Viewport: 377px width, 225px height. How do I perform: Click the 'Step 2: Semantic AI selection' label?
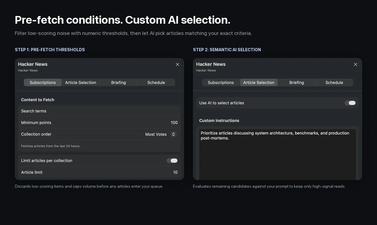click(x=227, y=50)
